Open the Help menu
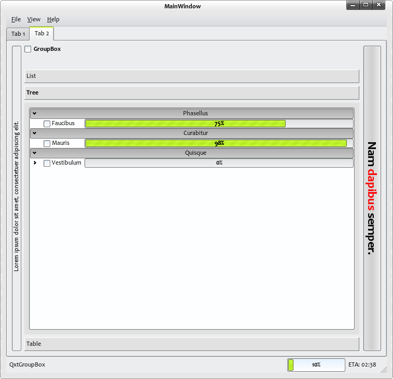 (53, 19)
